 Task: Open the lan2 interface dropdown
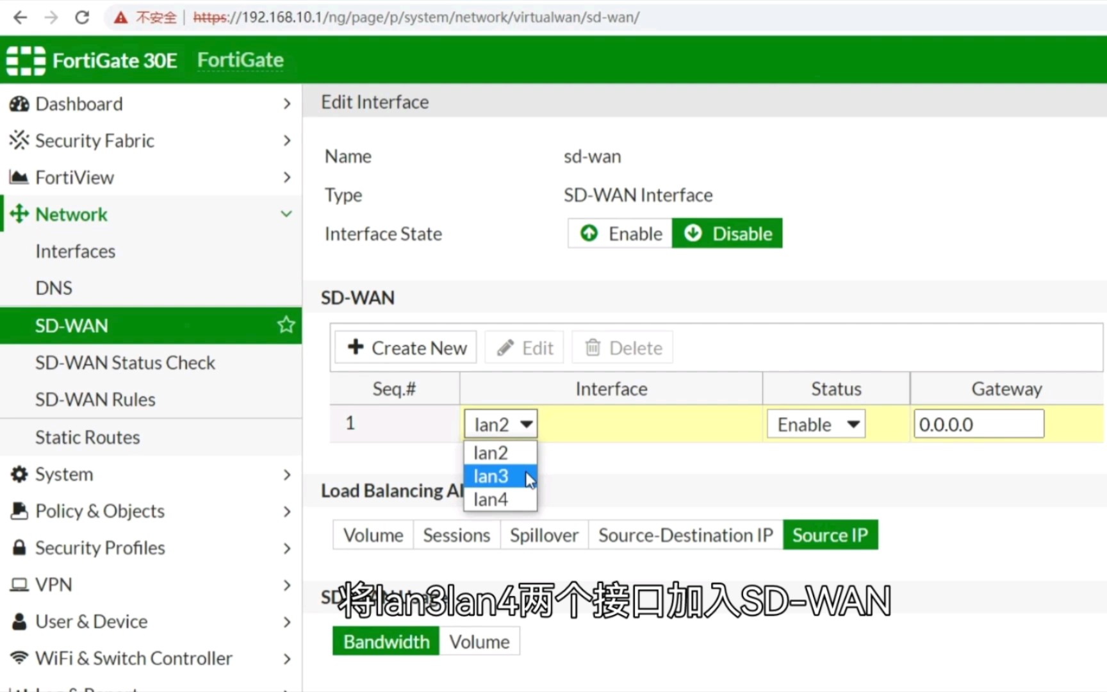tap(501, 424)
